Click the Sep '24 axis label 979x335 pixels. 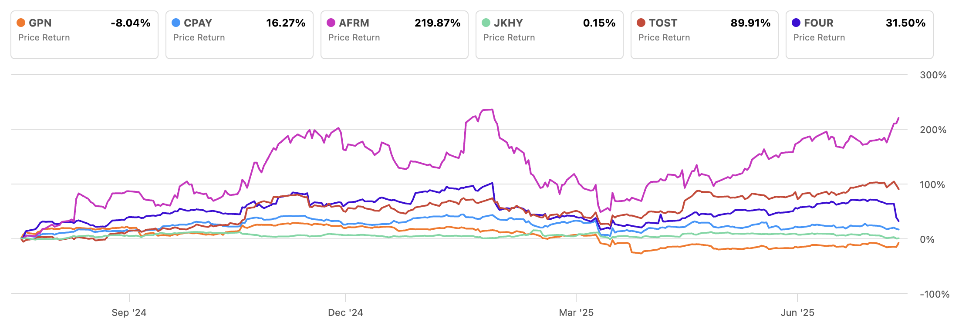coord(129,312)
